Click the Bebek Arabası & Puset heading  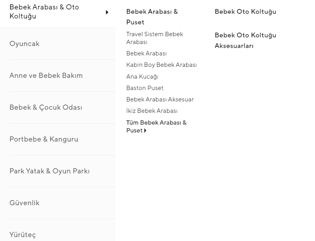tap(152, 17)
